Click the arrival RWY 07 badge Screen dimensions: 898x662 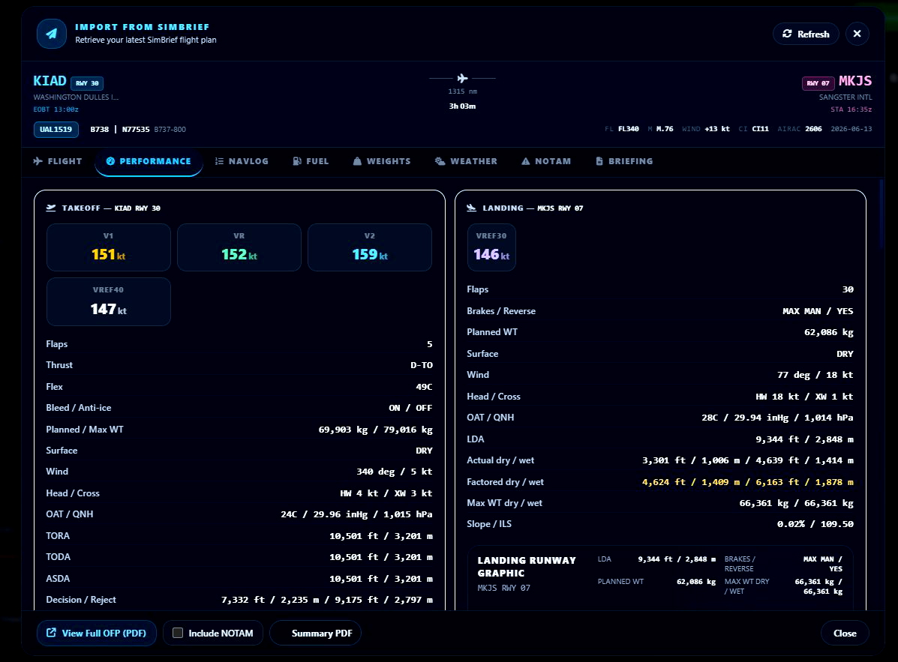818,83
